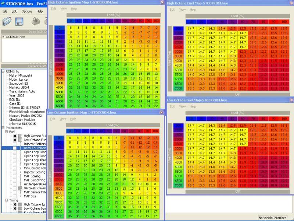Select the MAF Scaling tree item
294x221 pixels.
click(32, 176)
